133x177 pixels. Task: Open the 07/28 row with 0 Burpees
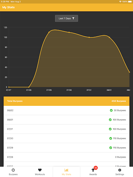click(x=66, y=157)
